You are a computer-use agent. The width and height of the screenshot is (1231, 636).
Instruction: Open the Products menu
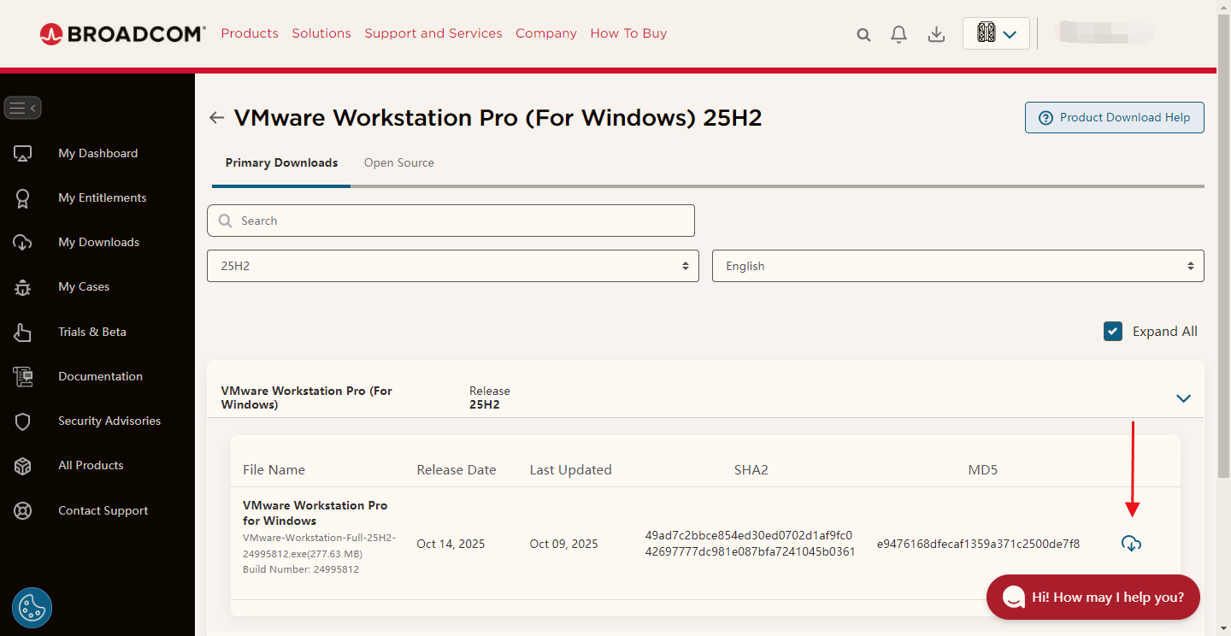pyautogui.click(x=250, y=33)
